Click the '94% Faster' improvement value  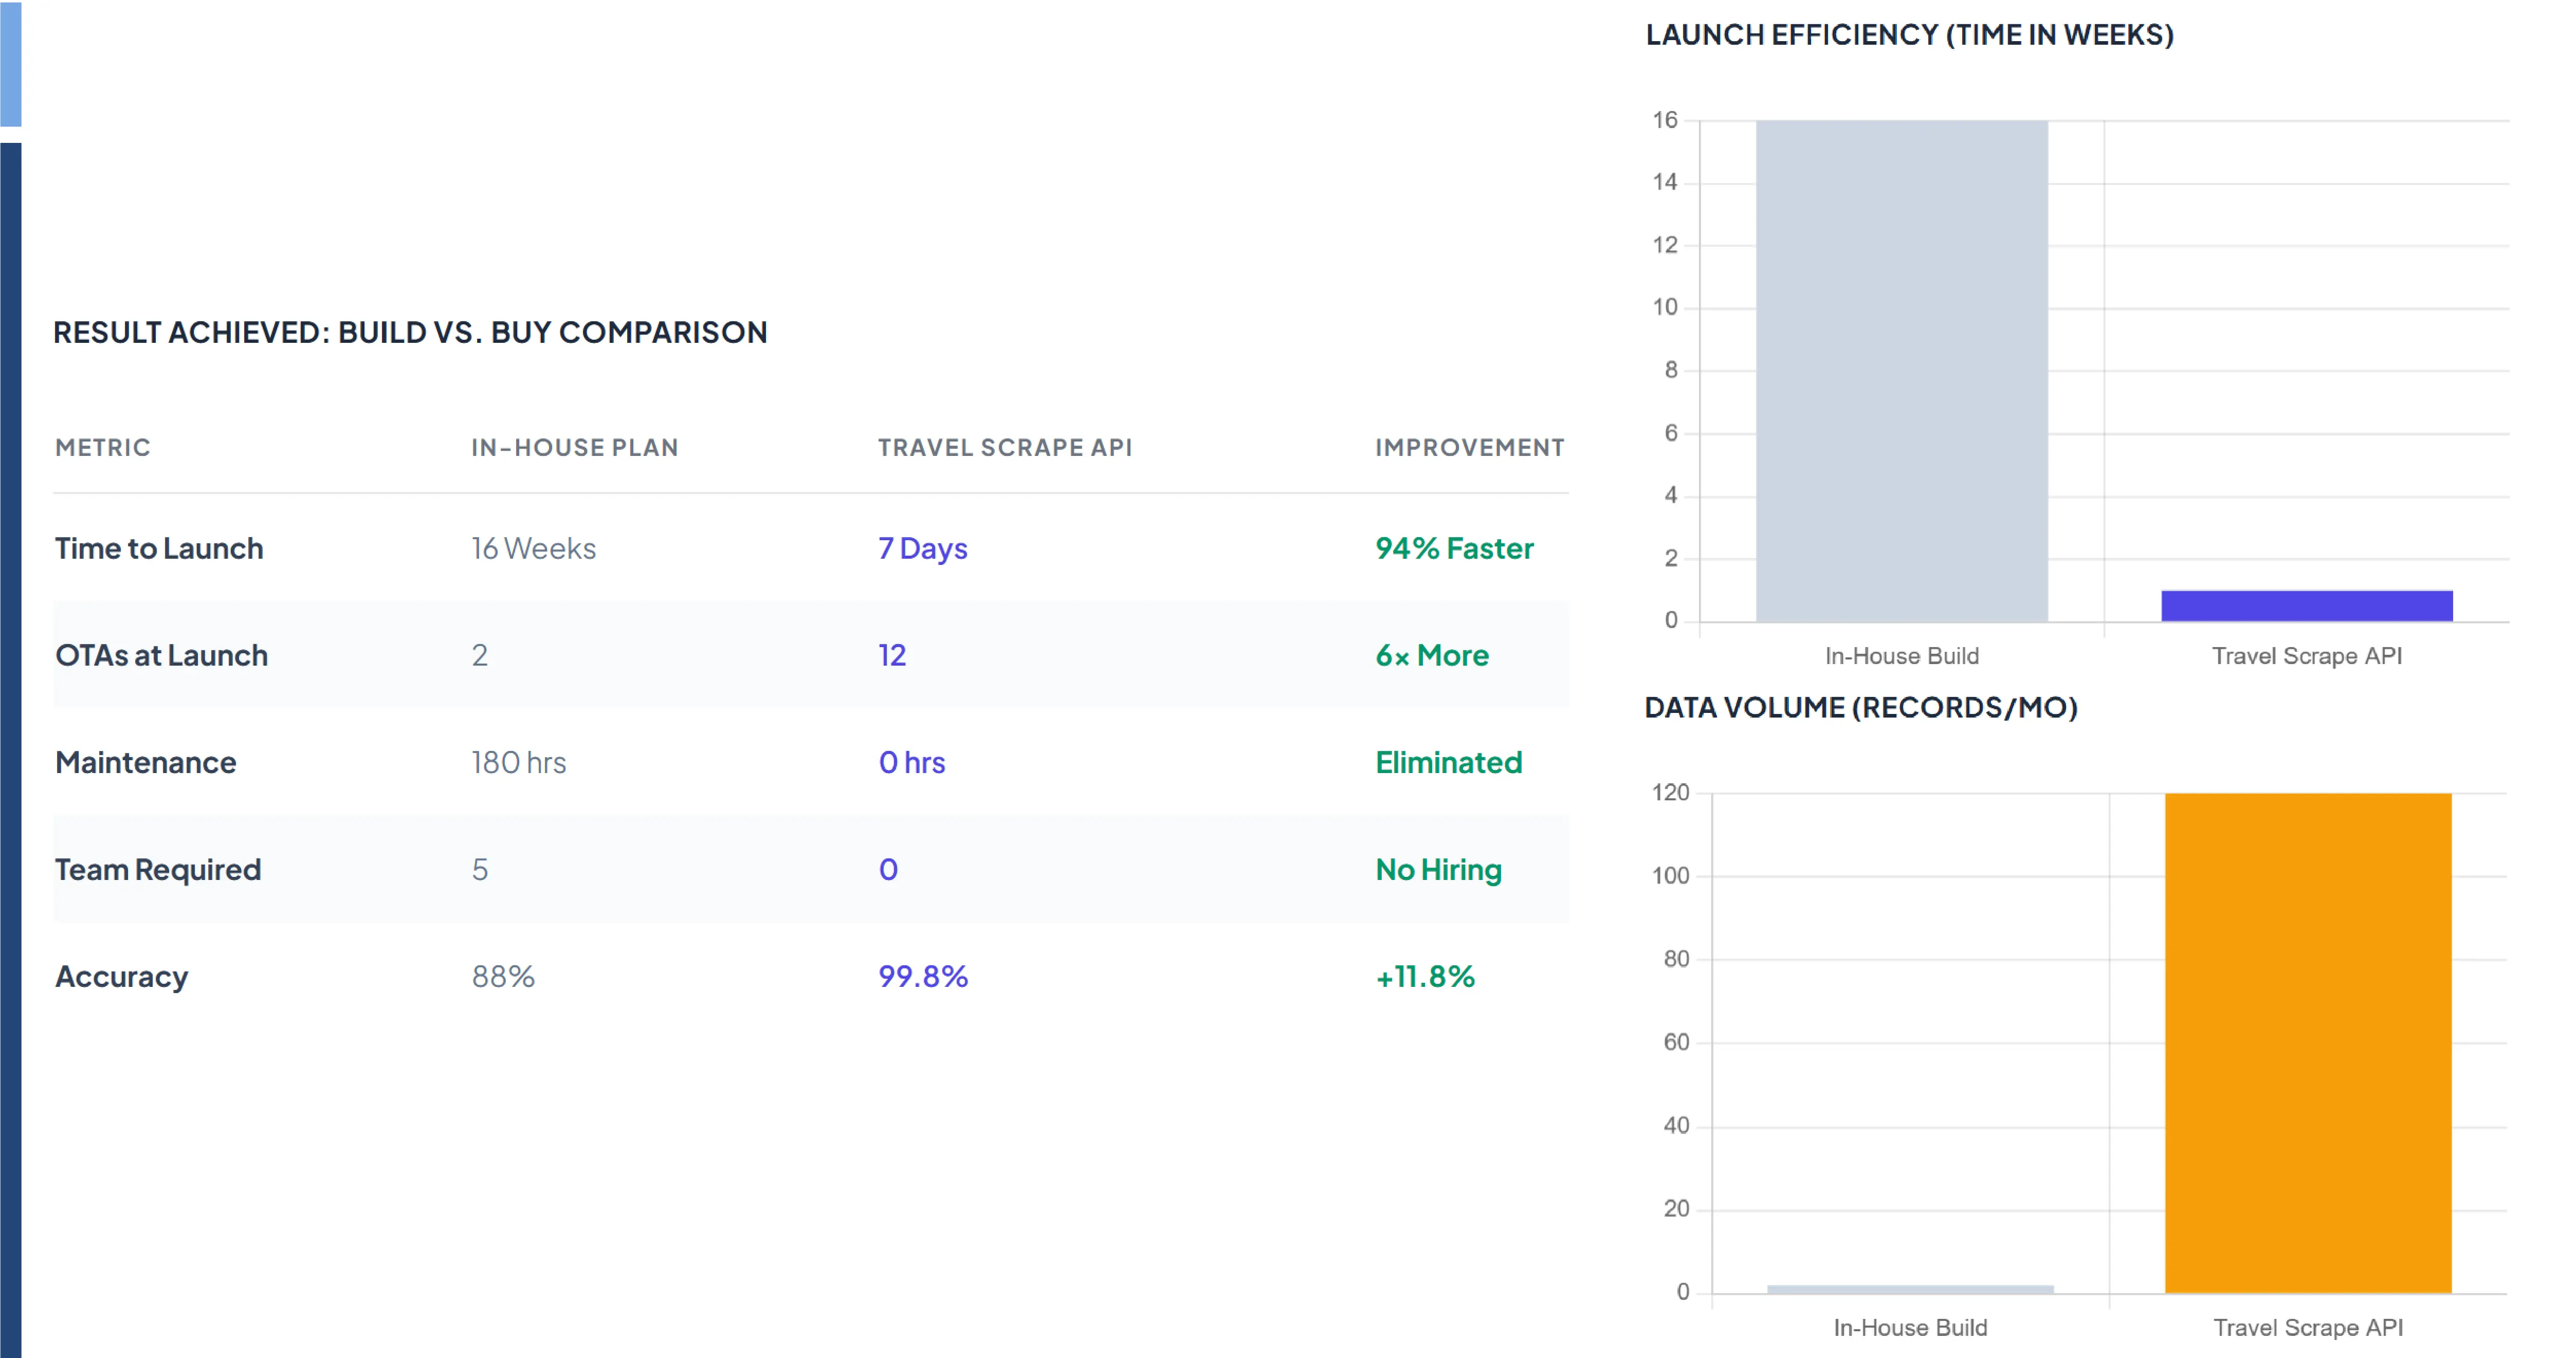pyautogui.click(x=1454, y=548)
